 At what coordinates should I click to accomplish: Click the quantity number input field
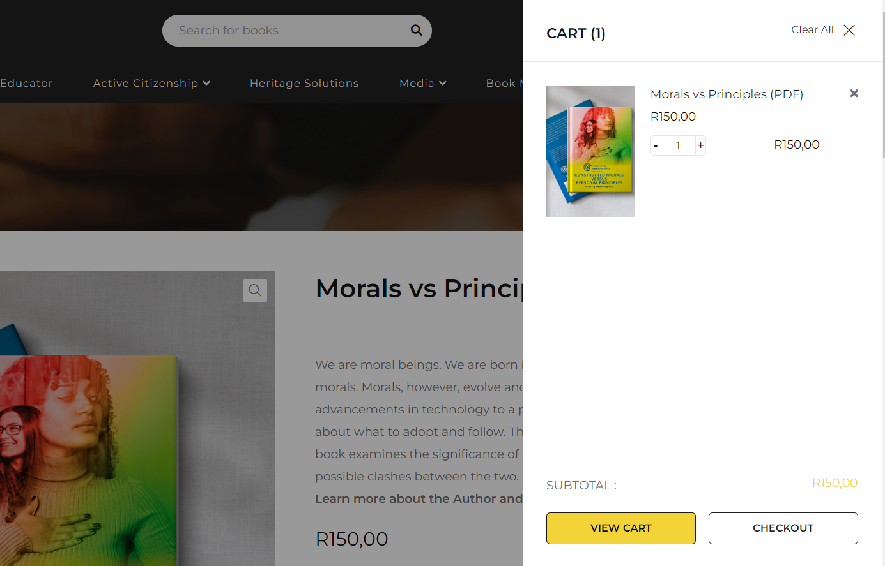click(678, 145)
